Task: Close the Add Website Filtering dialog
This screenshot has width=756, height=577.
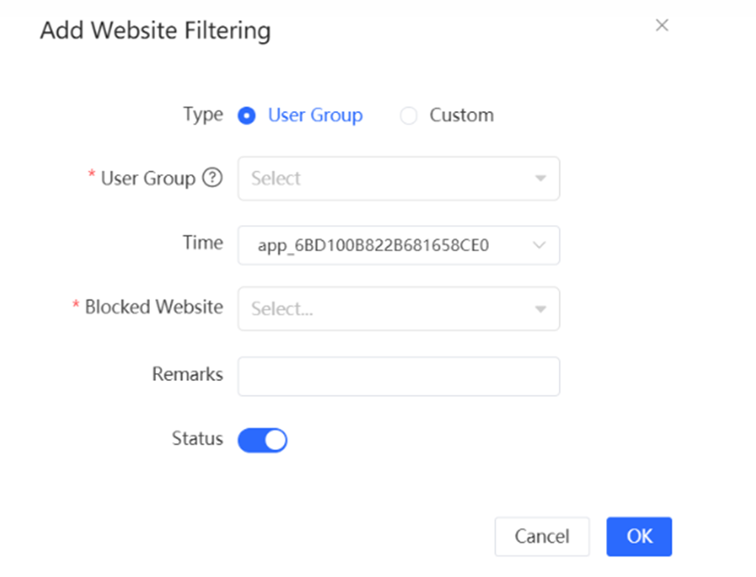Action: tap(662, 25)
